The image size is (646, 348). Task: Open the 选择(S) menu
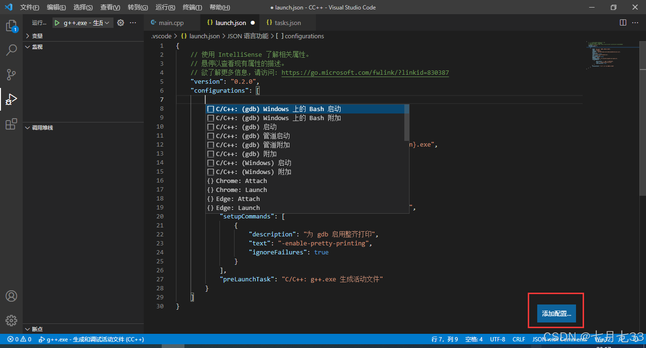coord(83,7)
